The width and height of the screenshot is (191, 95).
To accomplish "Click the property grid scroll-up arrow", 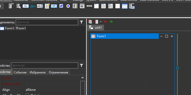I will (x=83, y=78).
